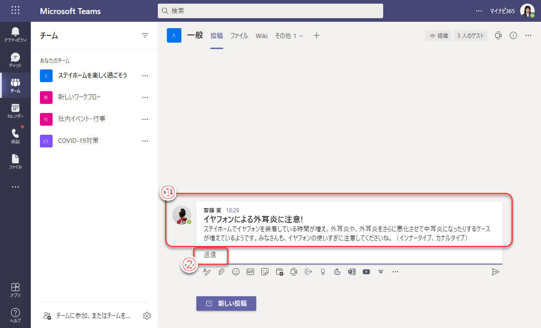Click the Stream play icon in compose toolbar

coord(308,272)
